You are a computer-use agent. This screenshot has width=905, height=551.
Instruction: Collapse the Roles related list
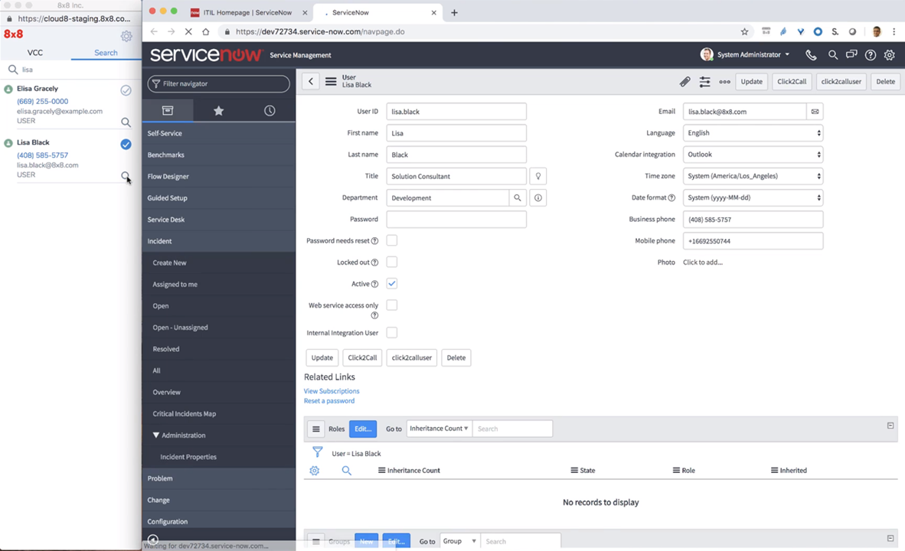pyautogui.click(x=890, y=425)
